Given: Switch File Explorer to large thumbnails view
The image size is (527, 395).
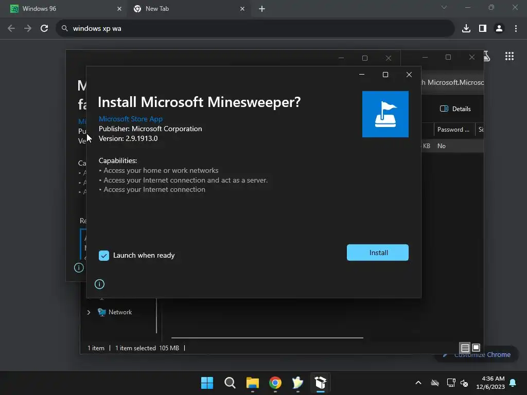Looking at the screenshot, I should point(476,348).
